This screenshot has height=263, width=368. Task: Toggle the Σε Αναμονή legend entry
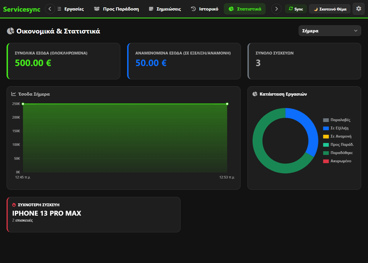(337, 136)
